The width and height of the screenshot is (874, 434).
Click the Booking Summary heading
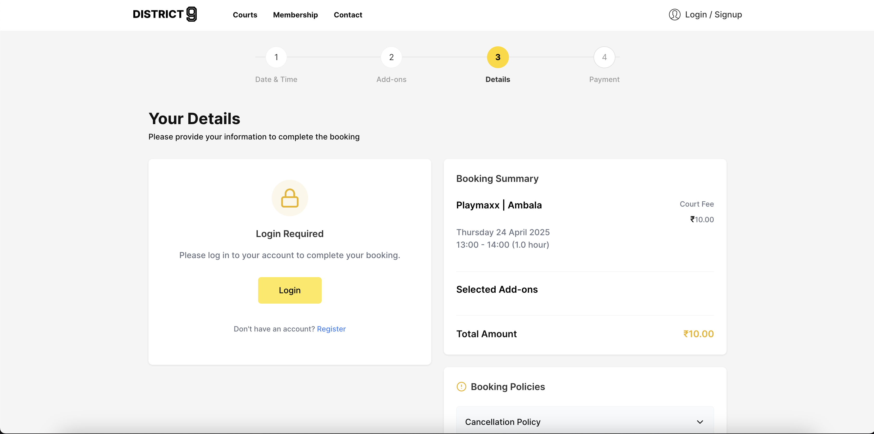[497, 179]
